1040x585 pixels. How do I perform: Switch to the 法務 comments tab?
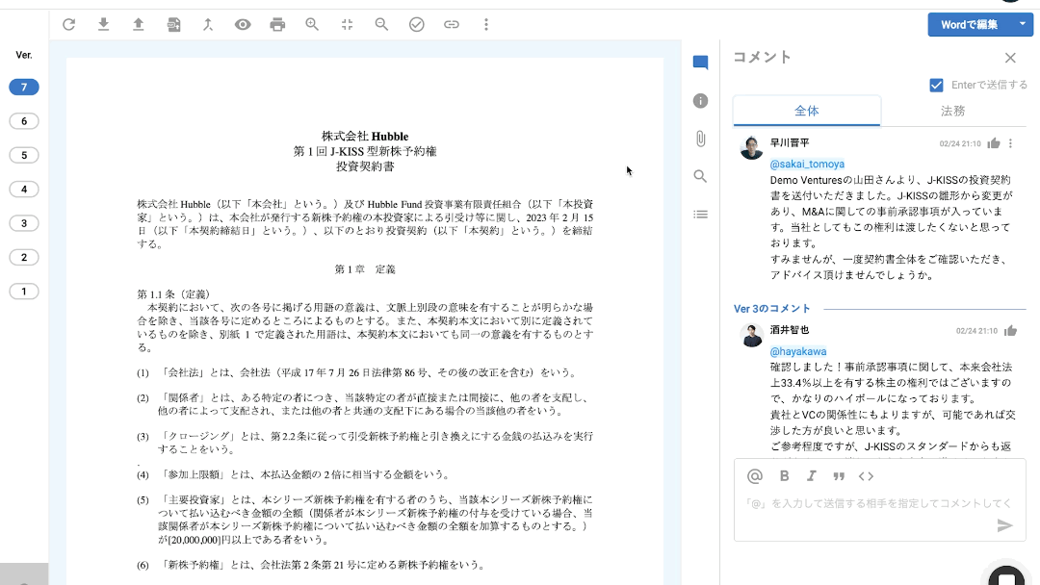[952, 111]
